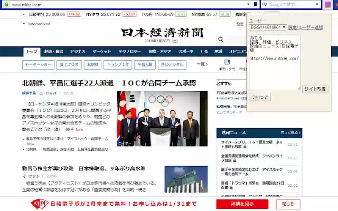338x211 pixels.
Task: Open the 全国弁護団連絡会を結成 news item
Action: pos(252,158)
